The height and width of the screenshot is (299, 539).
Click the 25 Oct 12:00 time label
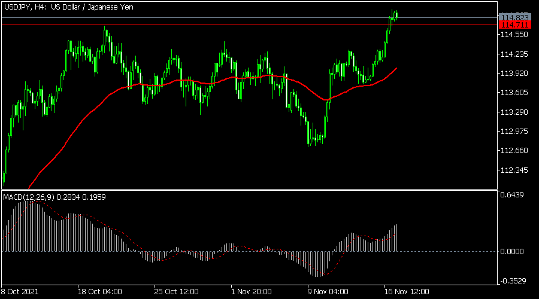176,292
